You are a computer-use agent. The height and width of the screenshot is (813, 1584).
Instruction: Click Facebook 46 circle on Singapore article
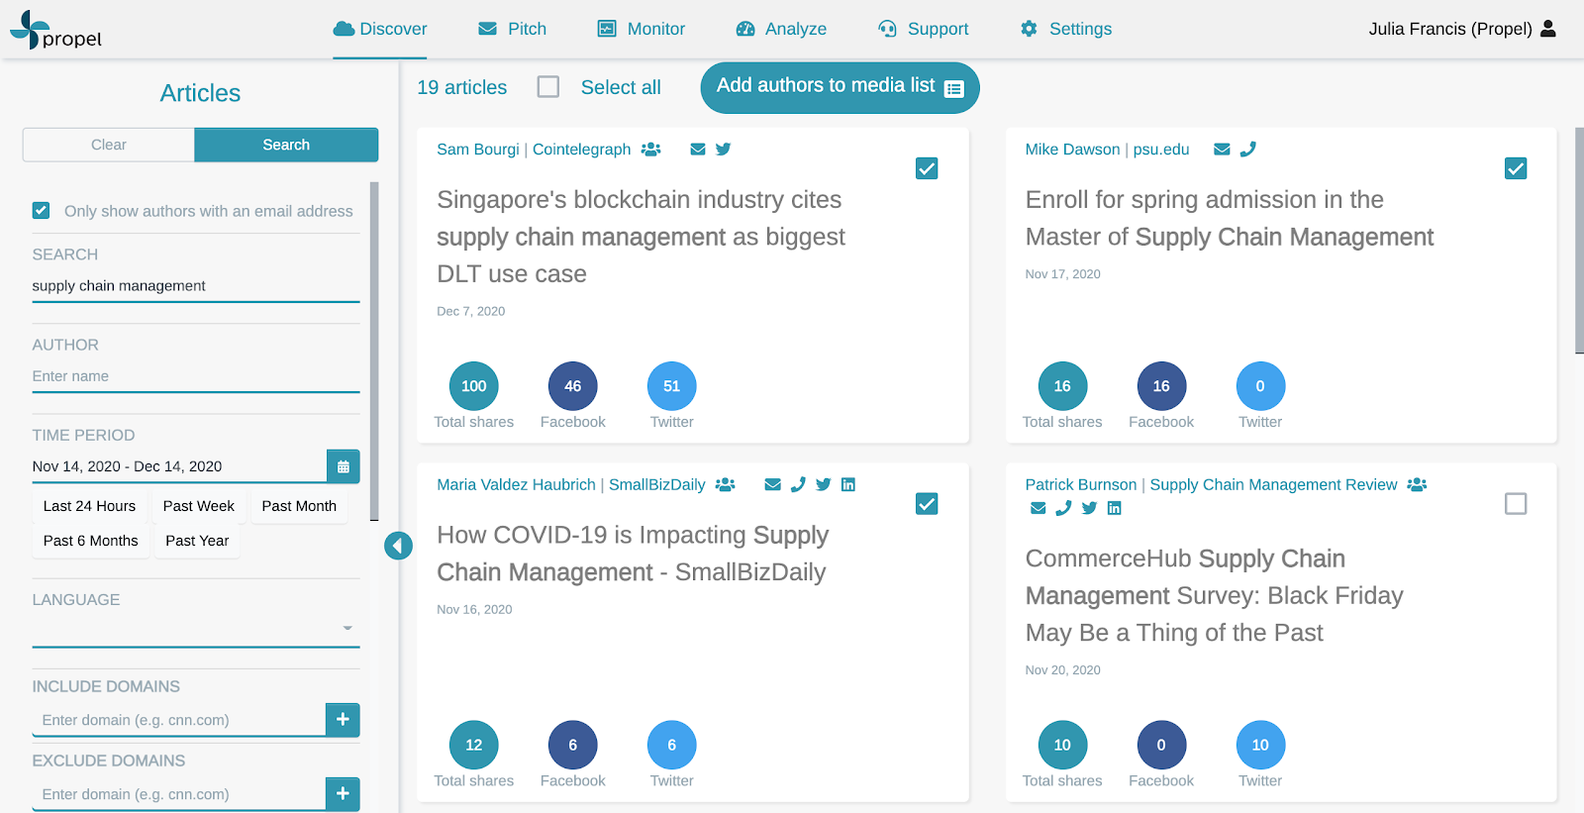click(573, 386)
